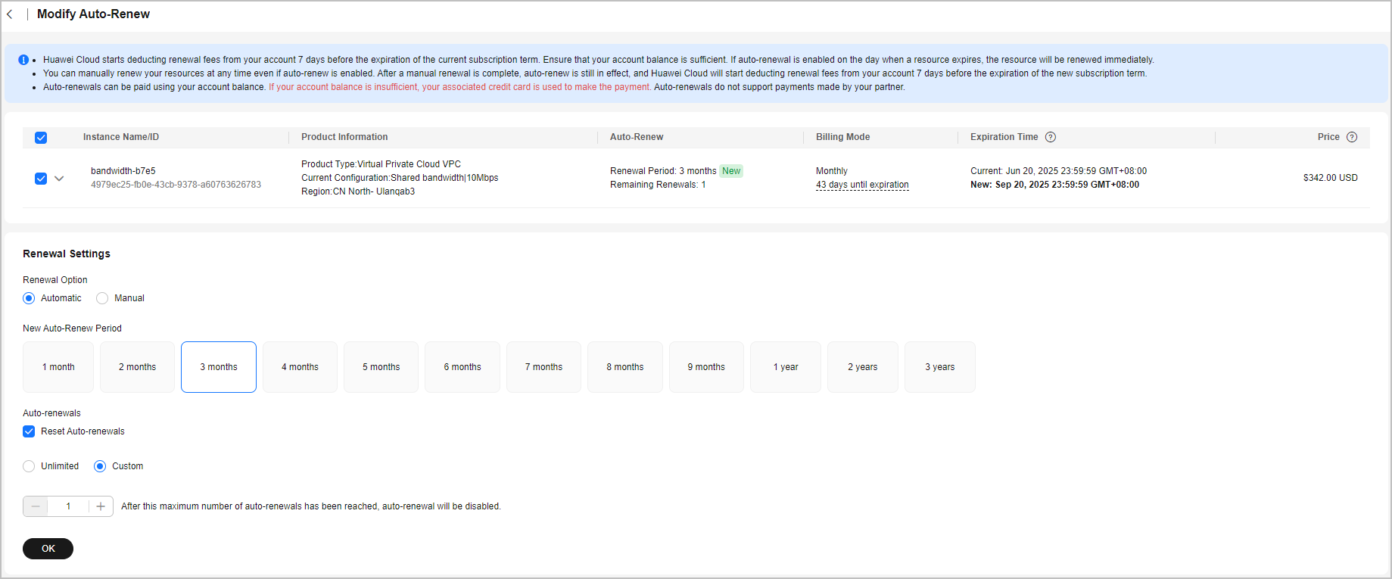
Task: Uncheck the bandwidth-b7e5 row checkbox
Action: coord(41,179)
